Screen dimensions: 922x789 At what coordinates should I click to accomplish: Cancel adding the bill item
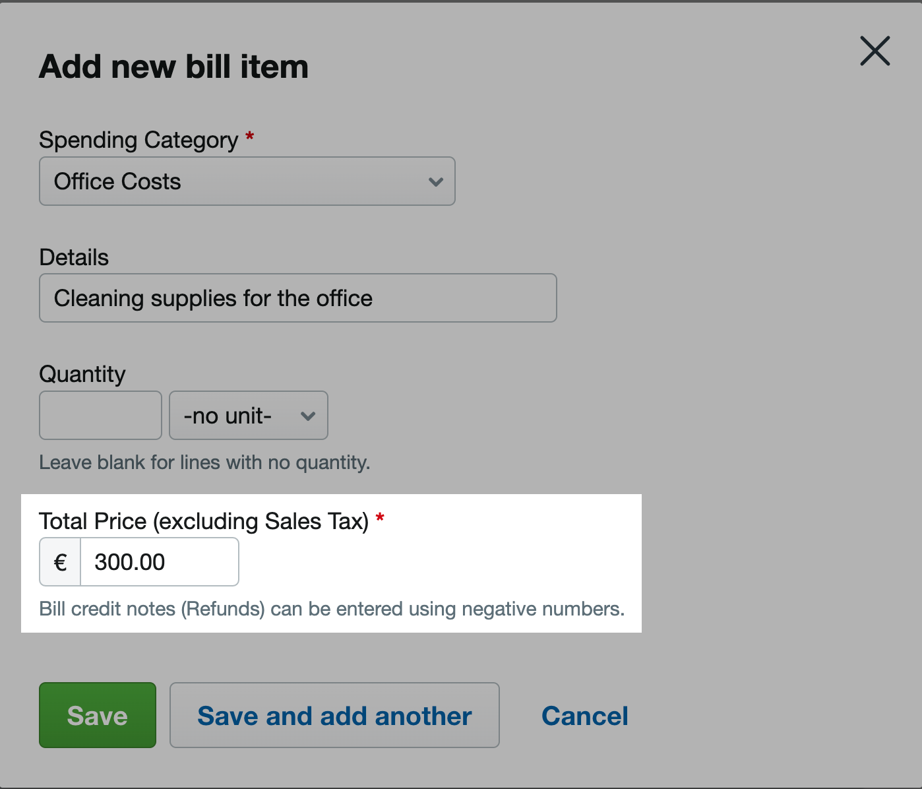585,716
